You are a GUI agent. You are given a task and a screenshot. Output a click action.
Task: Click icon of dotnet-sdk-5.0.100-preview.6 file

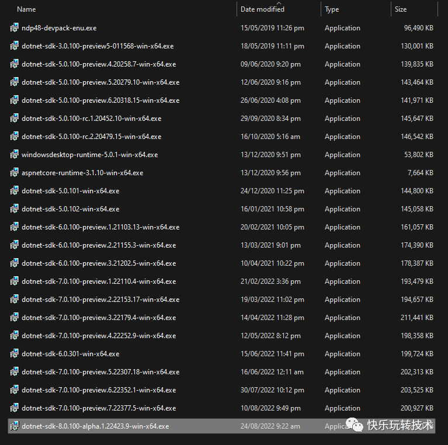14,100
